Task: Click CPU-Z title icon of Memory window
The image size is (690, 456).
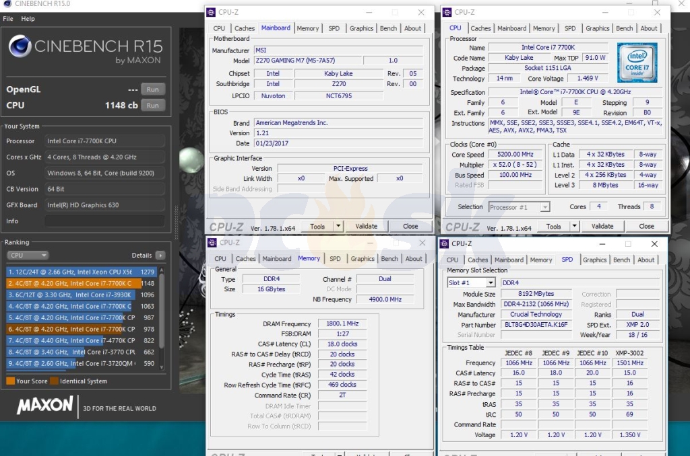Action: (212, 243)
